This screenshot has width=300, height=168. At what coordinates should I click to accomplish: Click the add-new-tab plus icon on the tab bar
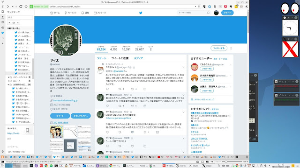[237, 157]
